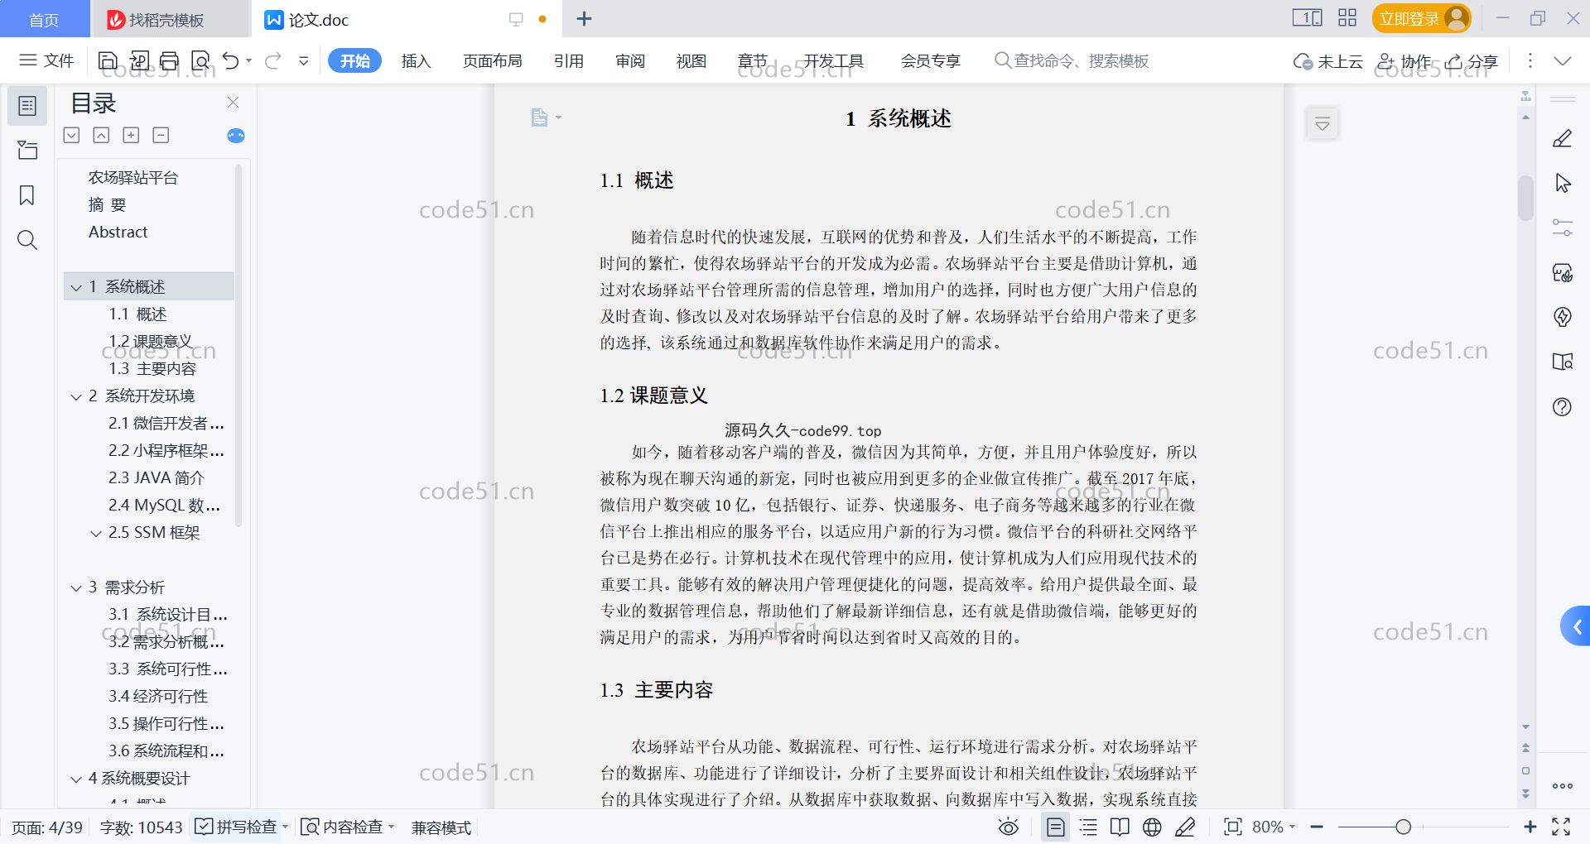Click the smart outline blue icon
The width and height of the screenshot is (1590, 844).
(x=236, y=136)
